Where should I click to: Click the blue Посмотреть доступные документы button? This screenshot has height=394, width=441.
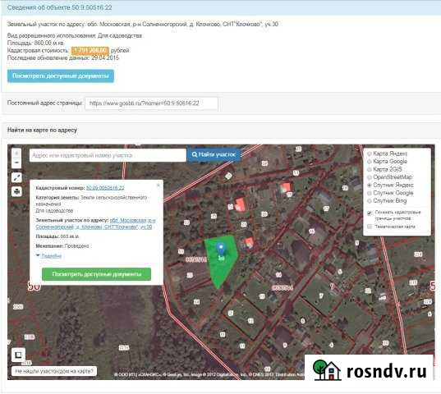tap(61, 76)
